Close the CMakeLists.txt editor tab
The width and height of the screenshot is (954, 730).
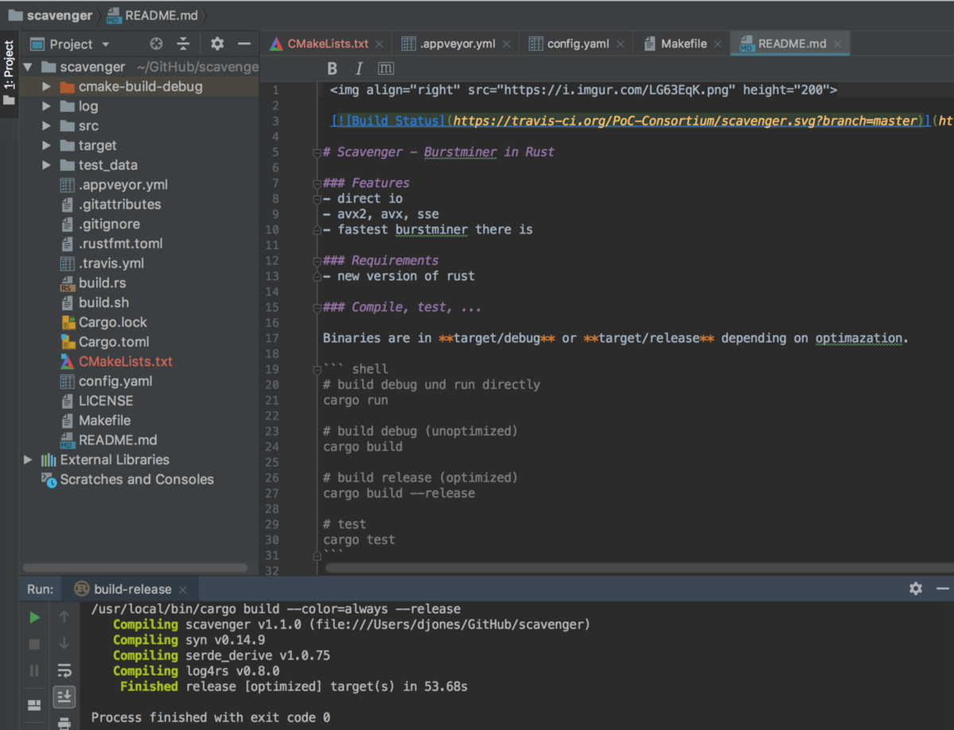click(x=379, y=45)
